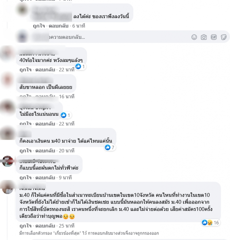View the 16 reactions on the long ม.40 comment
Viewport: 230px width, 240px height.
210,222
